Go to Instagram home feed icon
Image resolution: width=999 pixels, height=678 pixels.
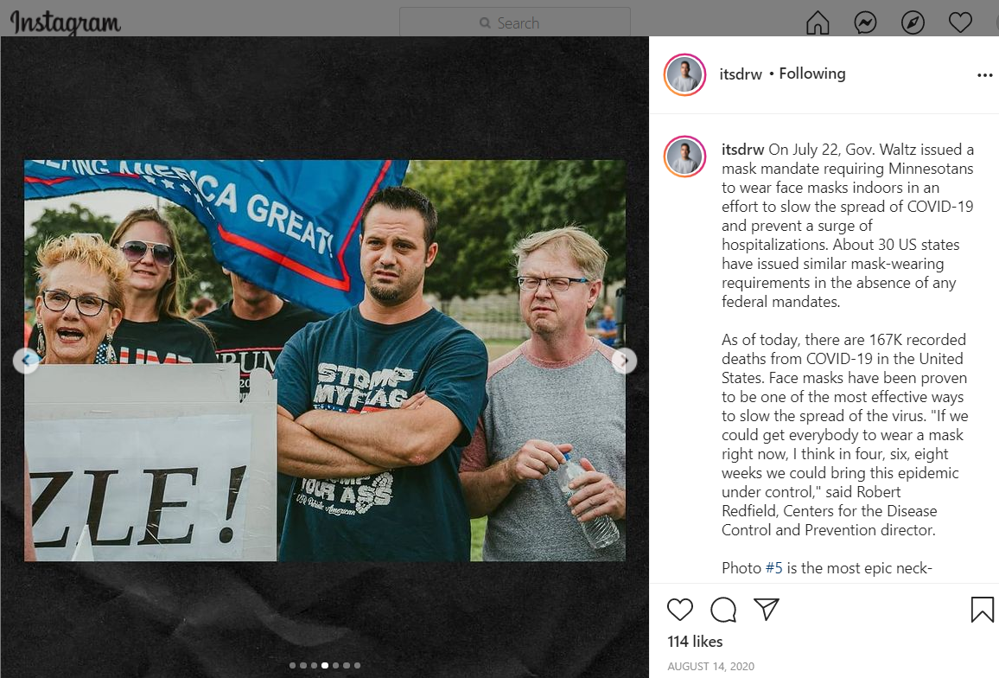pyautogui.click(x=818, y=23)
